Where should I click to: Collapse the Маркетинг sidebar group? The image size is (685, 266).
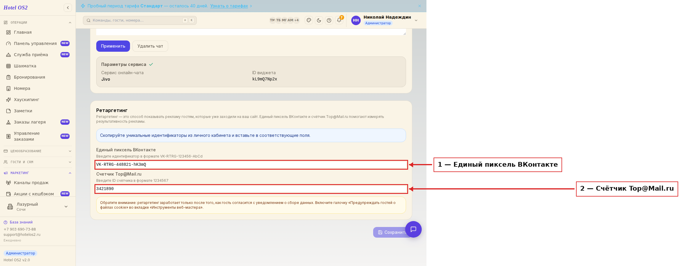[38, 173]
